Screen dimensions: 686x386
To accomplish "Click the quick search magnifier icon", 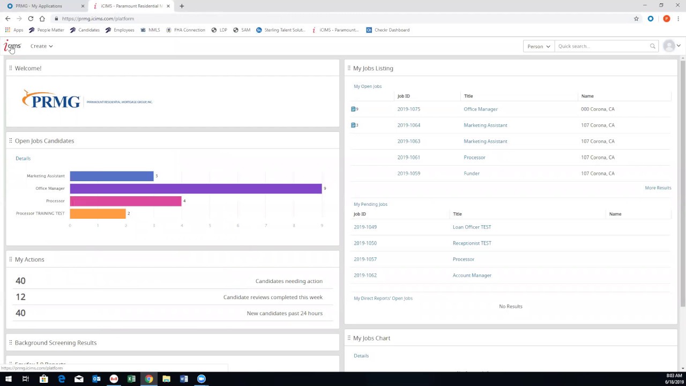I will pyautogui.click(x=652, y=46).
